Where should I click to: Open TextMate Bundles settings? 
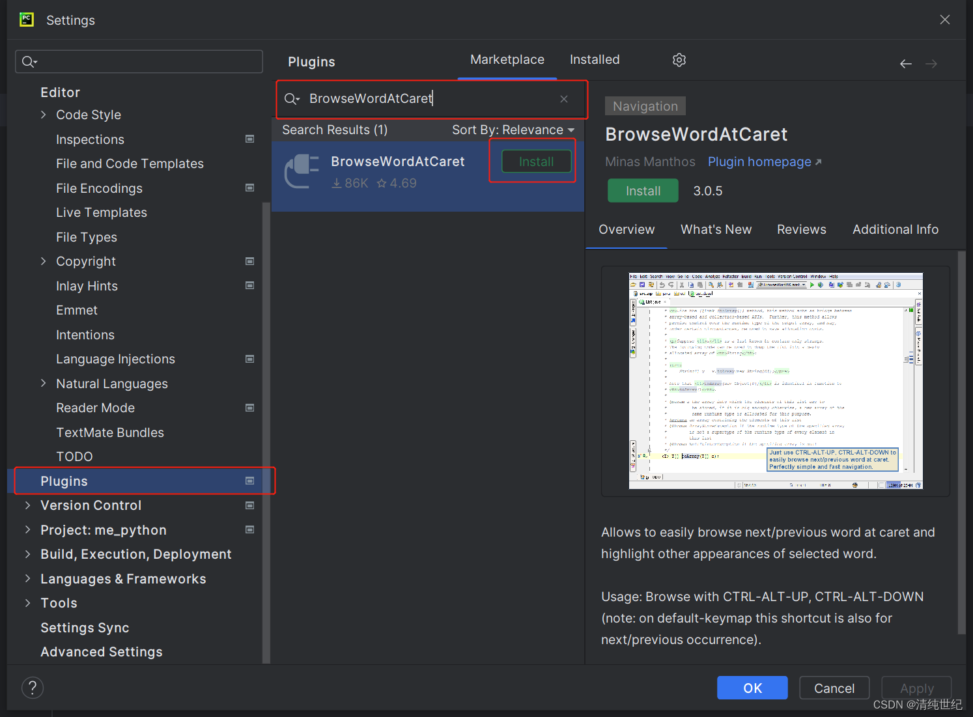coord(110,432)
